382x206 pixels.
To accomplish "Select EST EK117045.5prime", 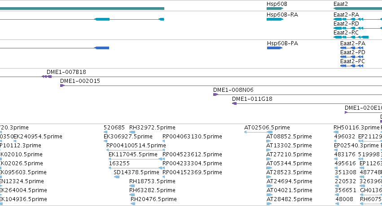I will point(133,154).
